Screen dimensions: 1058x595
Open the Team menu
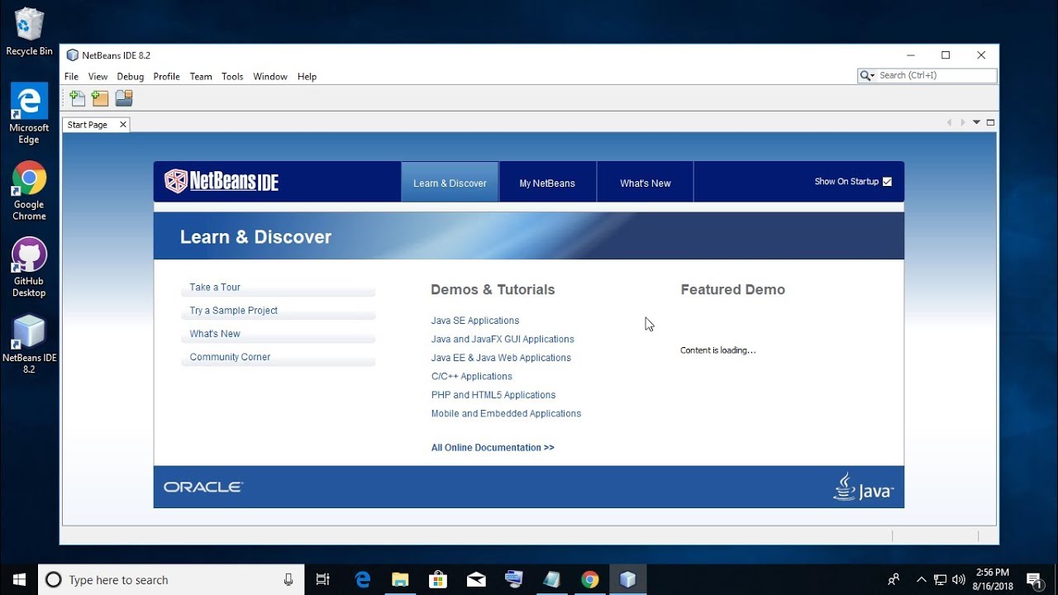pos(201,76)
